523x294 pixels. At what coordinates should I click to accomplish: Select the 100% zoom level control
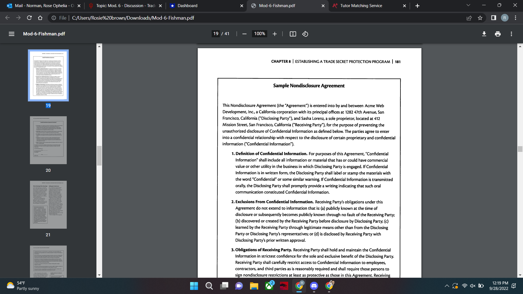[x=259, y=34]
